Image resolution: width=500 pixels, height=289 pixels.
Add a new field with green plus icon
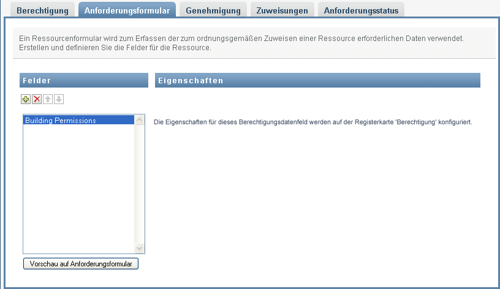pos(26,99)
